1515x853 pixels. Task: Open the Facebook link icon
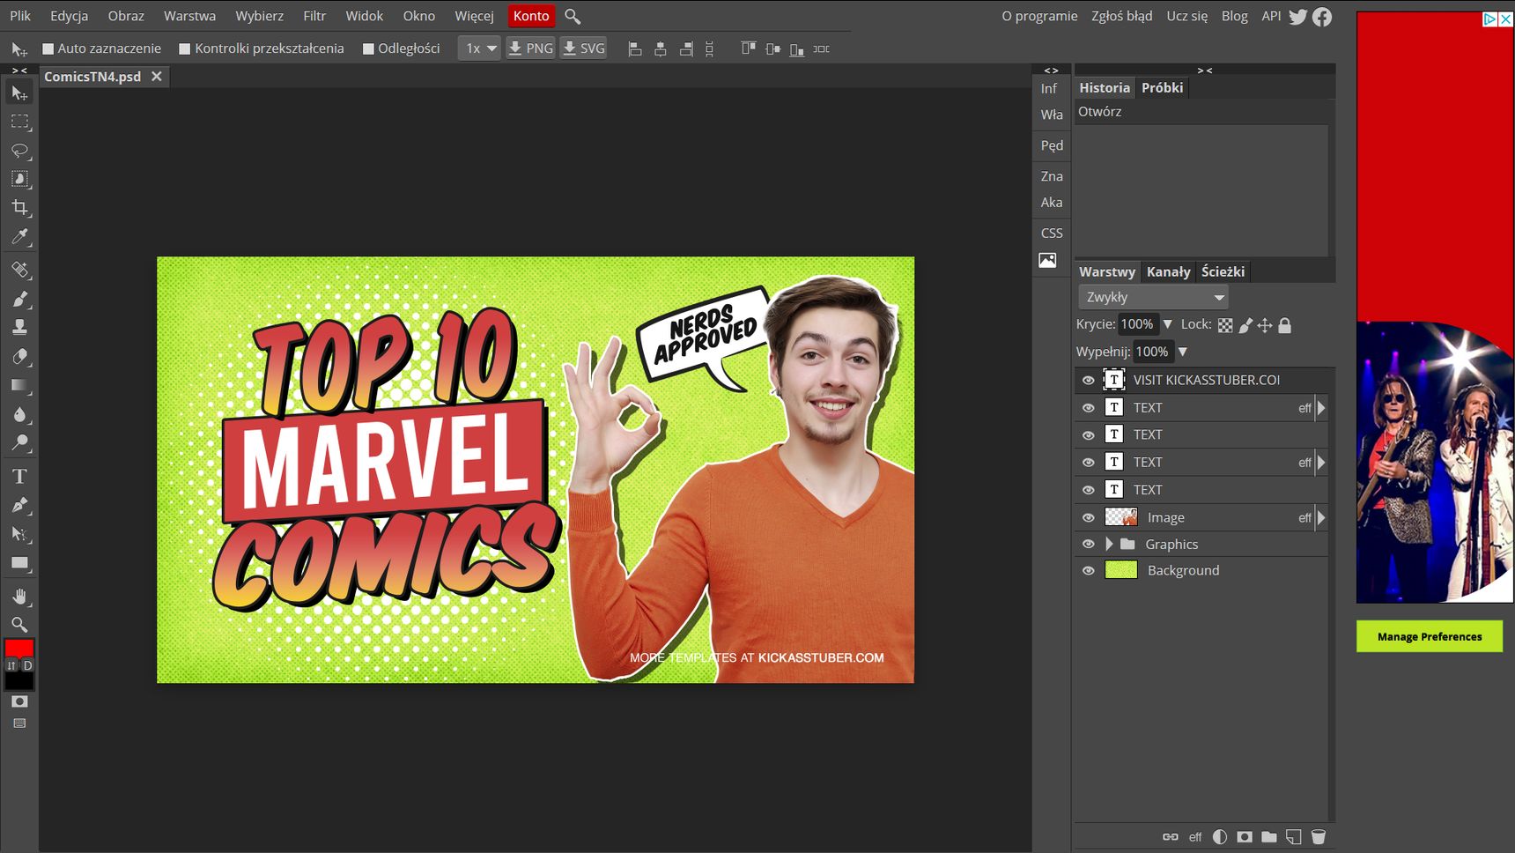tap(1322, 17)
